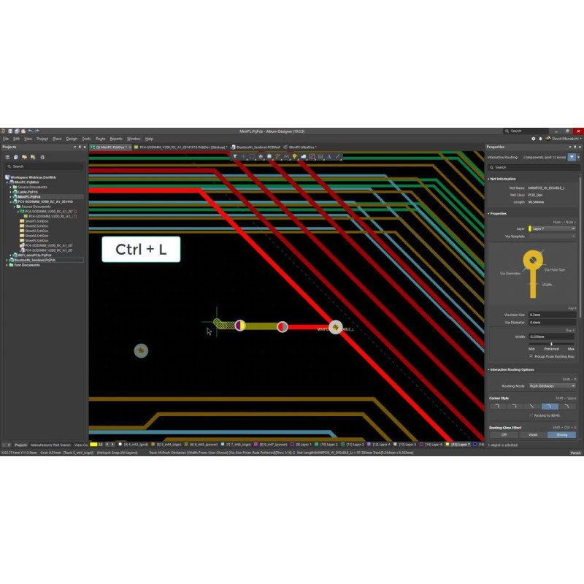This screenshot has height=584, width=584.
Task: Set Routing Gloss Effort to Weak
Action: (532, 434)
